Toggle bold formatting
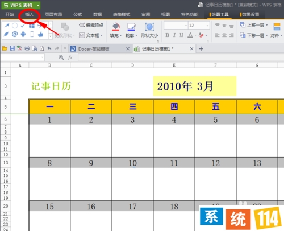 [x=167, y=35]
